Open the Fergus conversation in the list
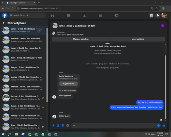The image size is (171, 137). pyautogui.click(x=23, y=69)
